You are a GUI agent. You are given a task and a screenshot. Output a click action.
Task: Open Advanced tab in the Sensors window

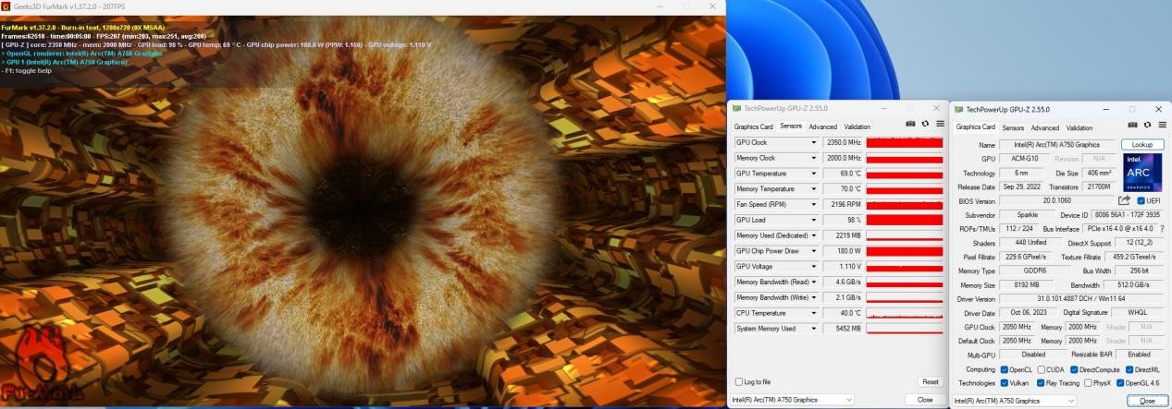tap(822, 126)
